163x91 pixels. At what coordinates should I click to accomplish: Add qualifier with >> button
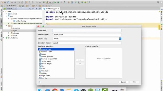pyautogui.click(x=80, y=60)
